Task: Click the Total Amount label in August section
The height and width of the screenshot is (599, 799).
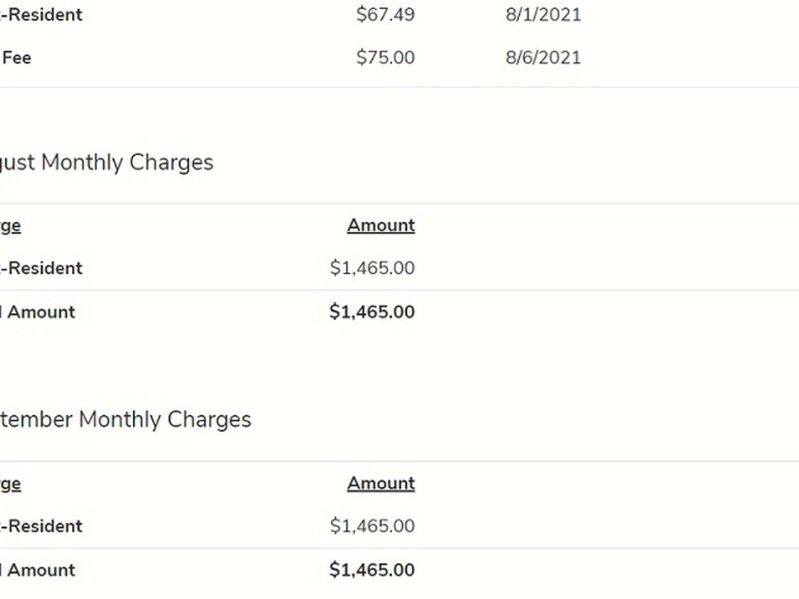Action: 39,312
